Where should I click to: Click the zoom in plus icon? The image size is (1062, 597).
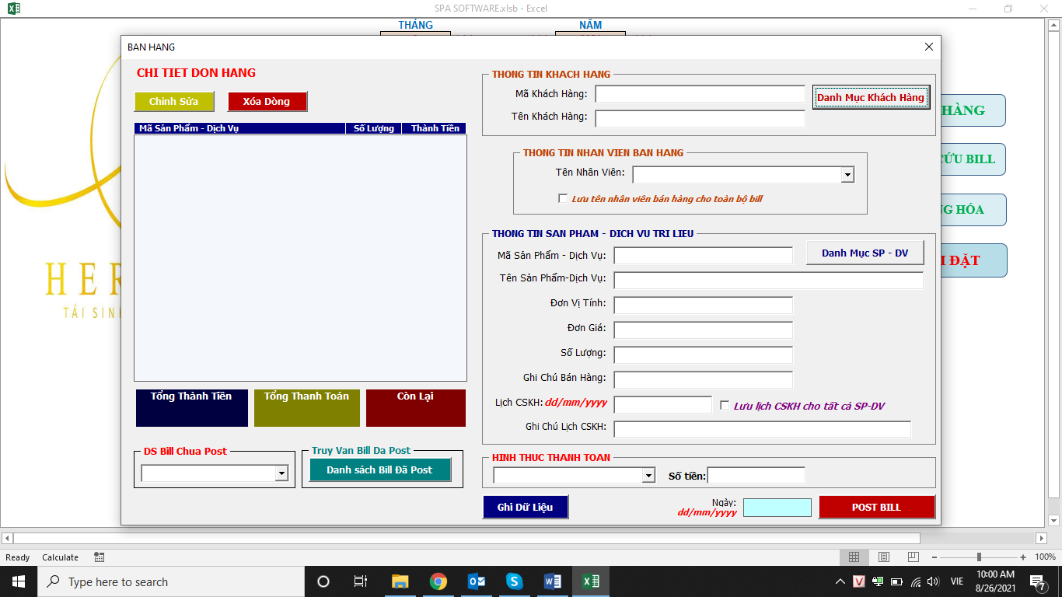tap(1023, 557)
